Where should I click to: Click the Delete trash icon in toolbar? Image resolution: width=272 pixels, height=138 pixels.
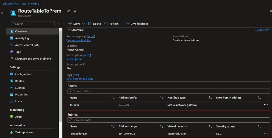[90, 24]
